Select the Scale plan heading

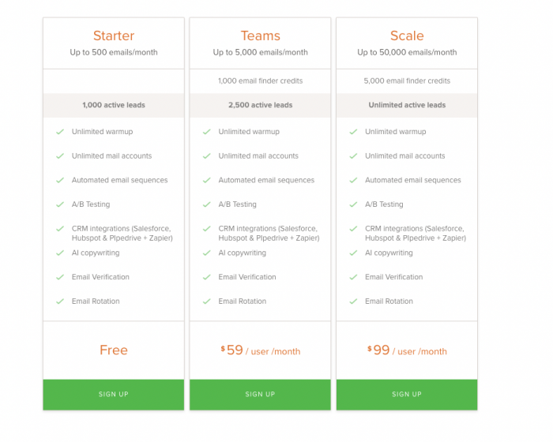(407, 36)
